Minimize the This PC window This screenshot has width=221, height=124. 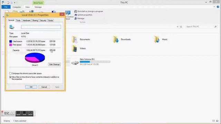click(206, 2)
